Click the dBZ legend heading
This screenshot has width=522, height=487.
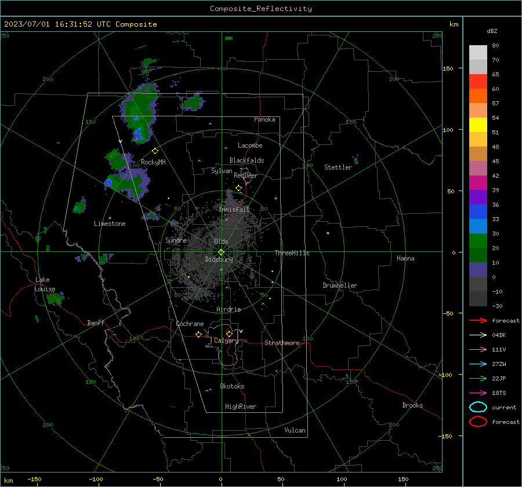pyautogui.click(x=492, y=31)
